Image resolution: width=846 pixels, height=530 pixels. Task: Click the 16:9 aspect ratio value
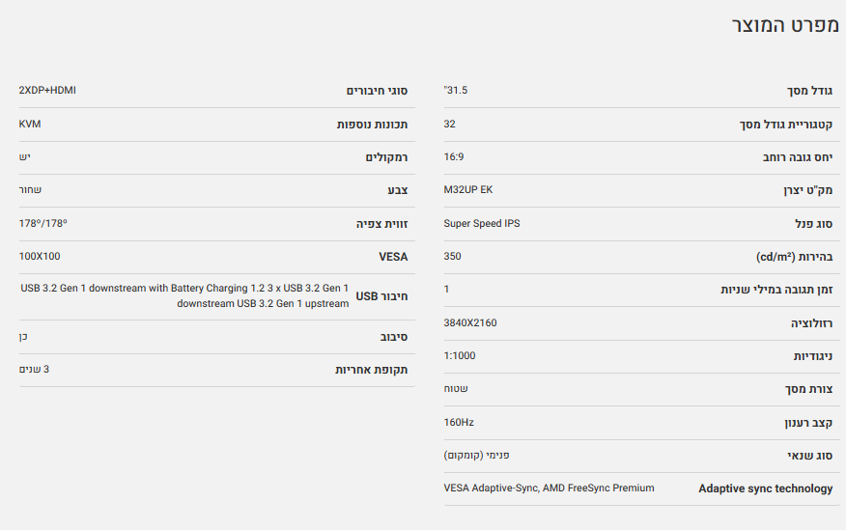click(454, 156)
